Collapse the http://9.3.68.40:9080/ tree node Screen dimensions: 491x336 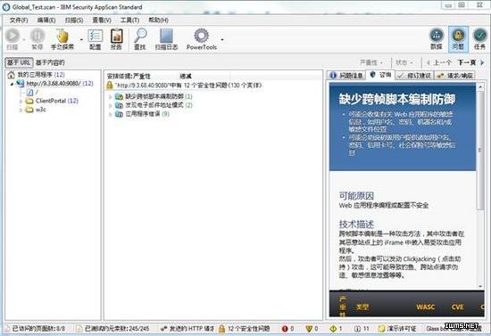(12, 84)
